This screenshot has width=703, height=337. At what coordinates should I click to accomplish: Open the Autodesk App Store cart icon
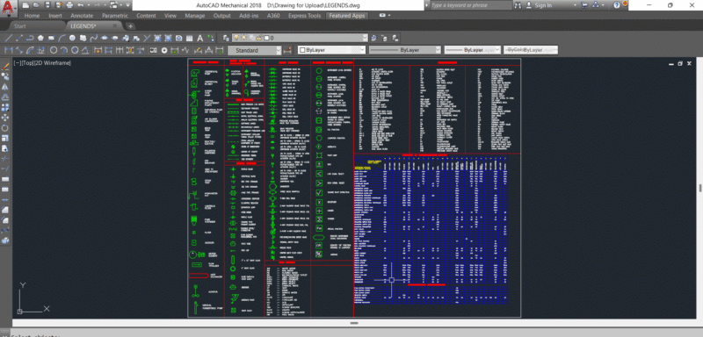pyautogui.click(x=584, y=5)
